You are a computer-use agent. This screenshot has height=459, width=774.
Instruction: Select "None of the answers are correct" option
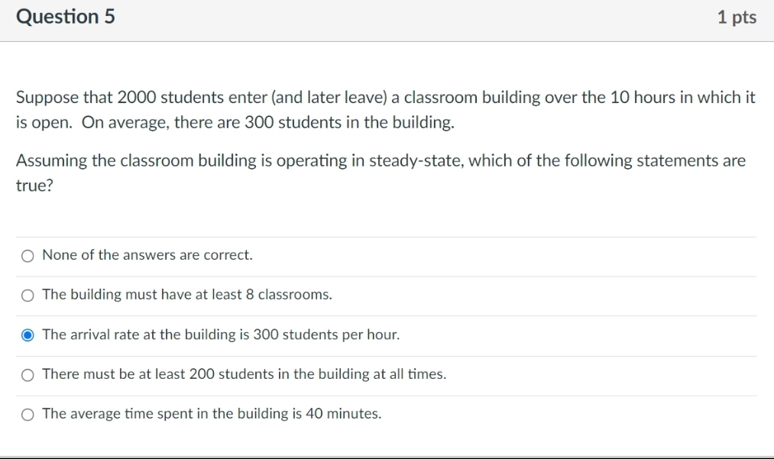coord(28,255)
